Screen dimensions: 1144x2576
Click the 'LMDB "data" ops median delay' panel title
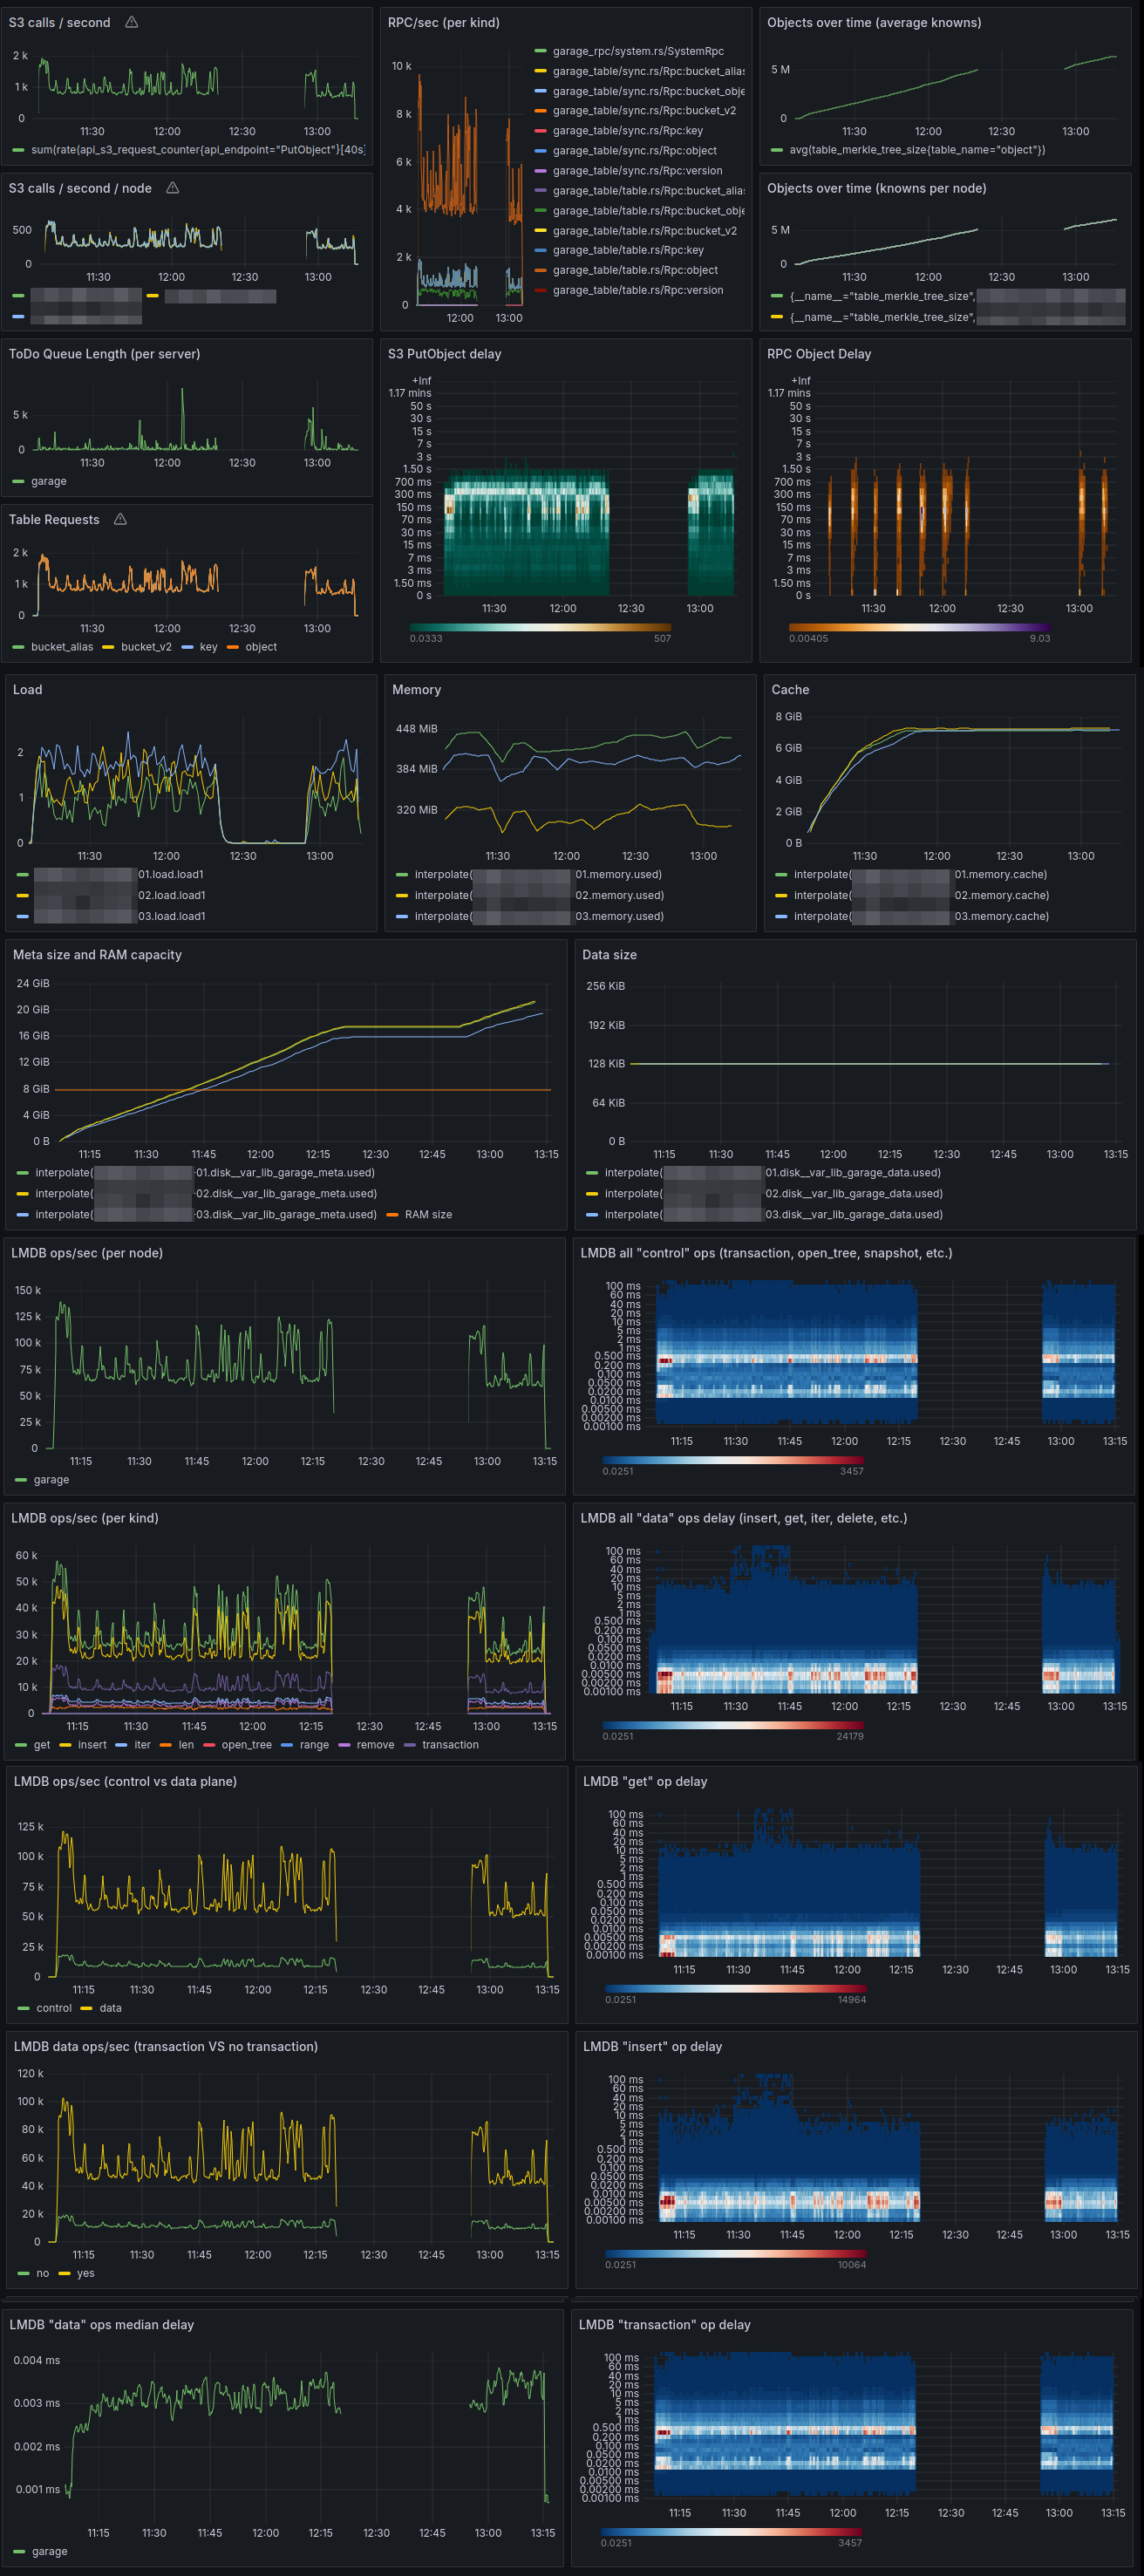click(102, 2324)
